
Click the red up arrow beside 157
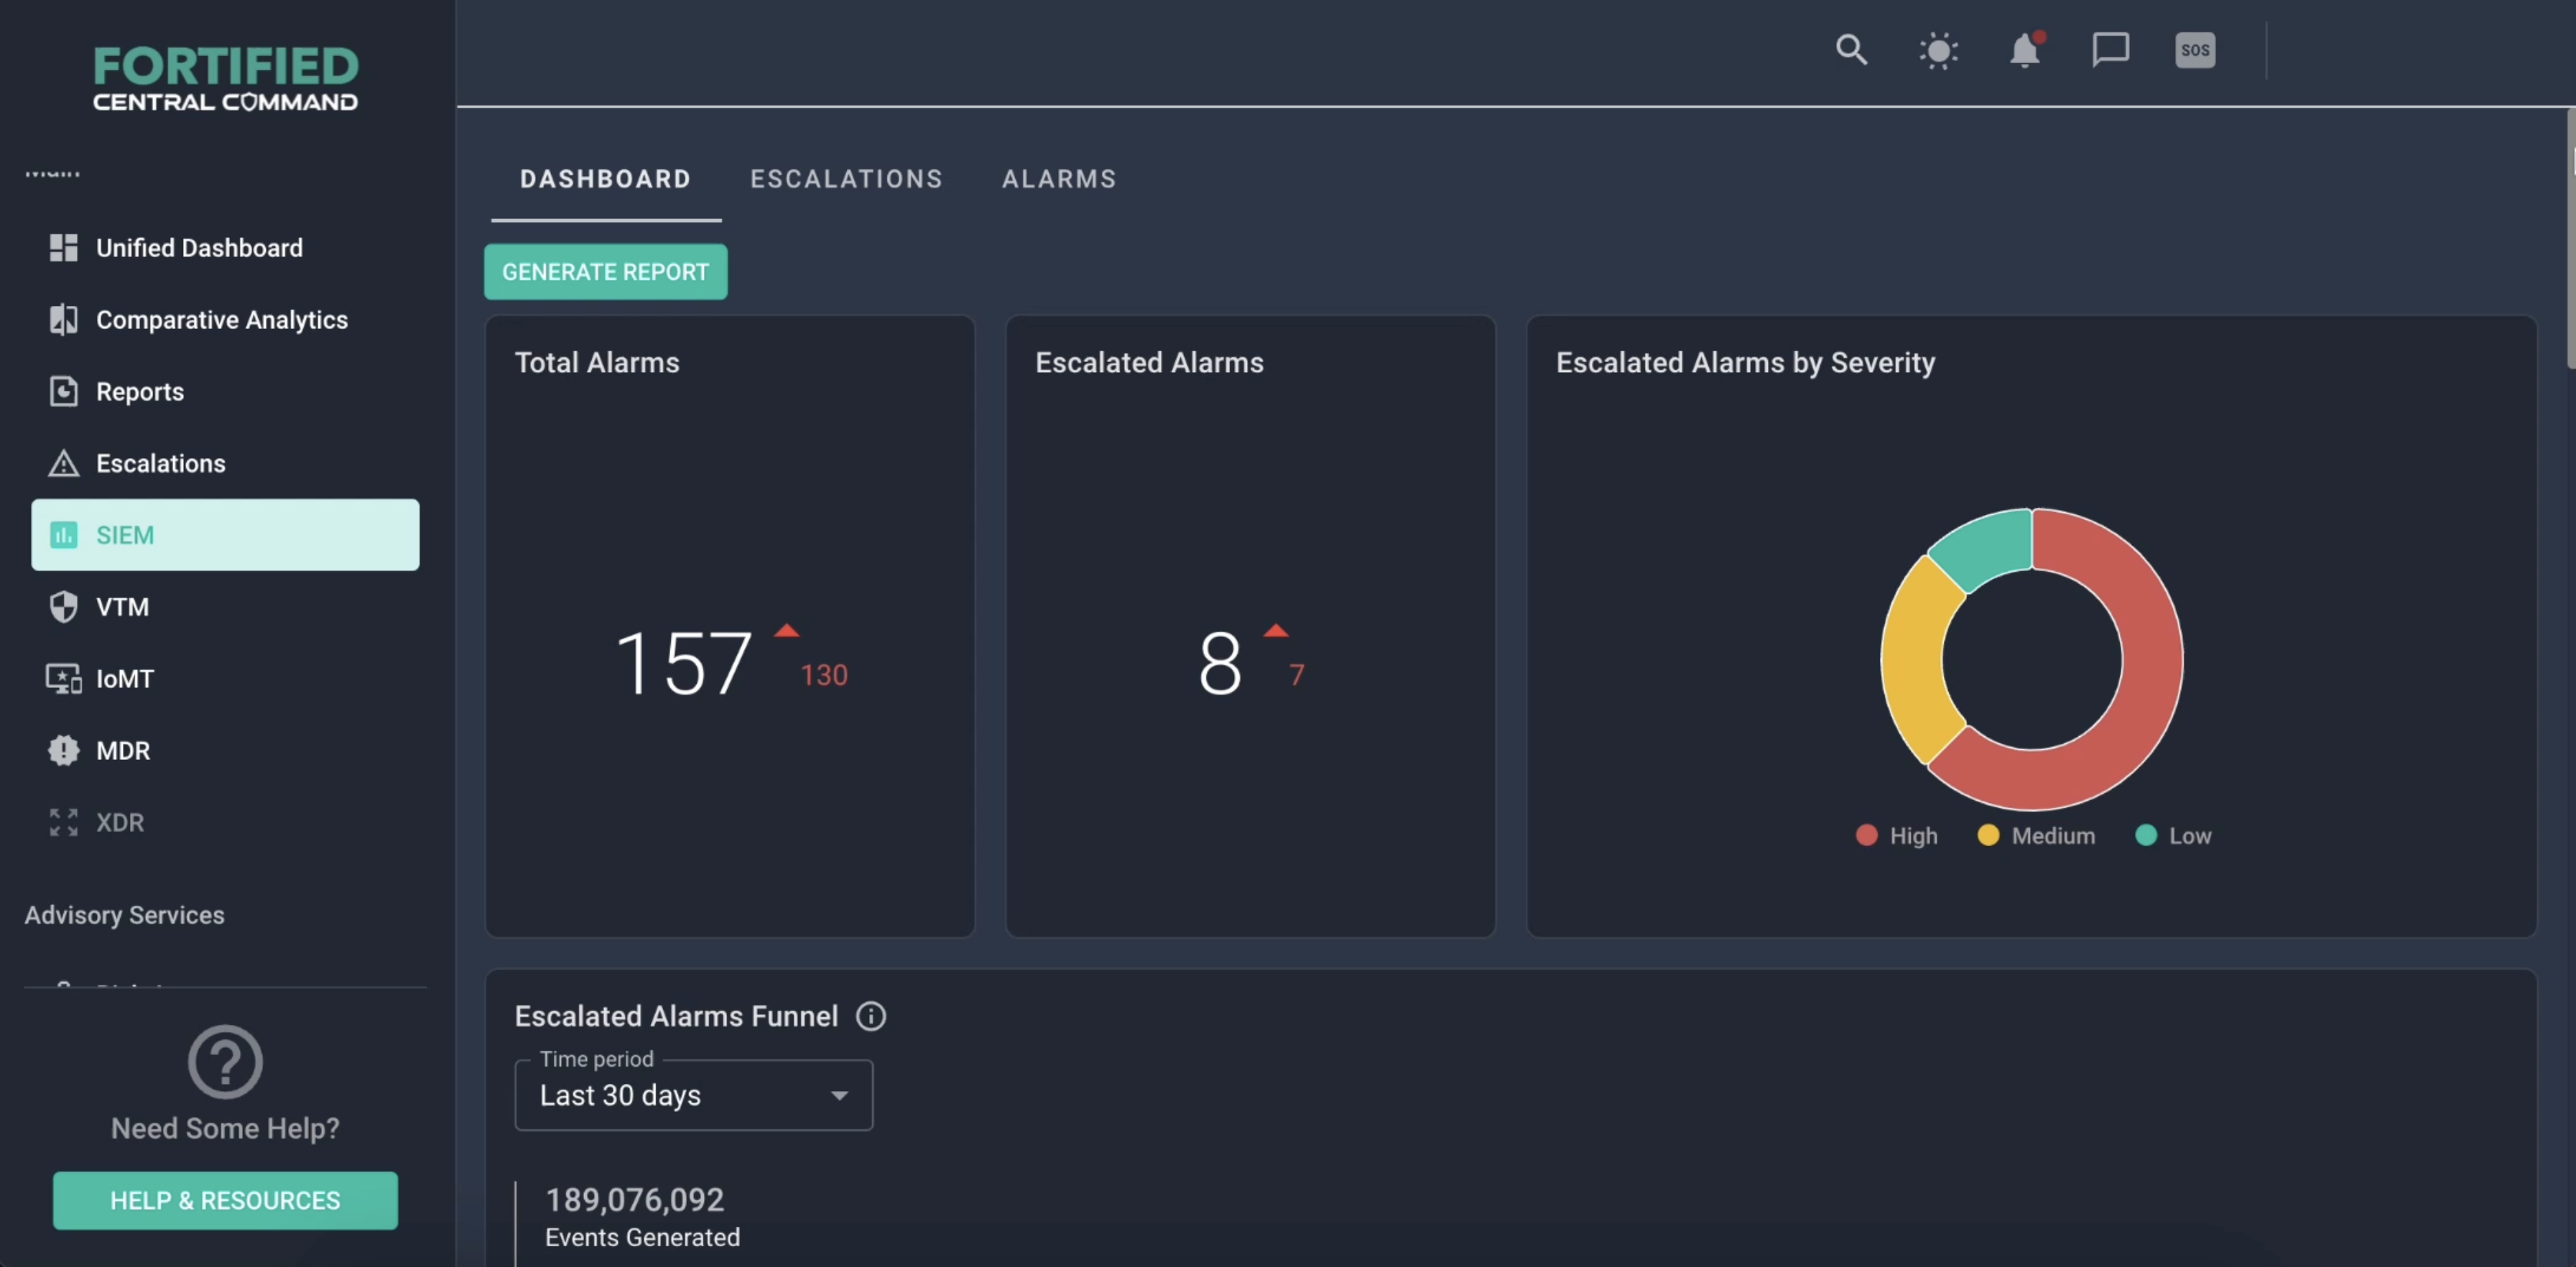pyautogui.click(x=787, y=630)
